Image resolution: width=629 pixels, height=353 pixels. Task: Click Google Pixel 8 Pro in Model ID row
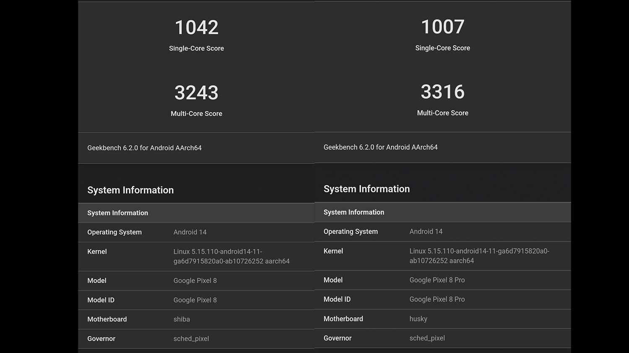pos(437,299)
